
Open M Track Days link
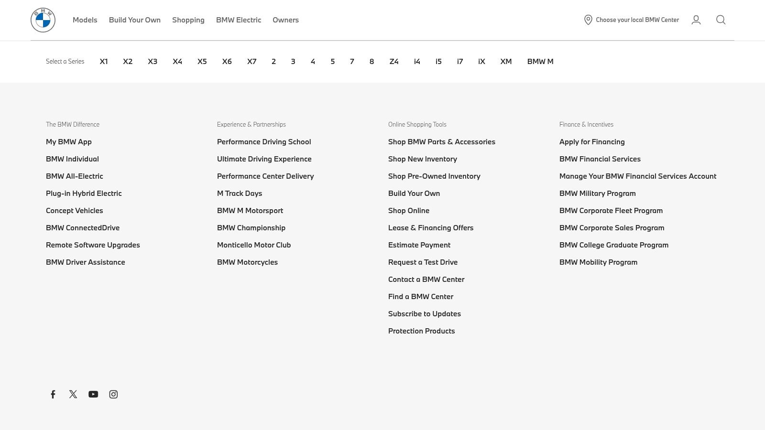point(240,193)
